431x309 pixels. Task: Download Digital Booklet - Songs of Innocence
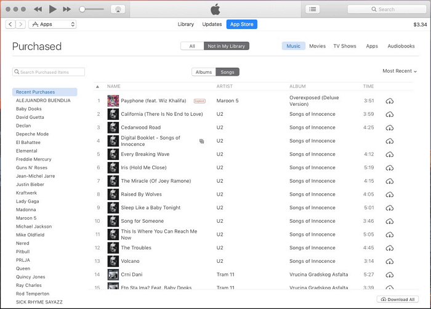pyautogui.click(x=390, y=141)
